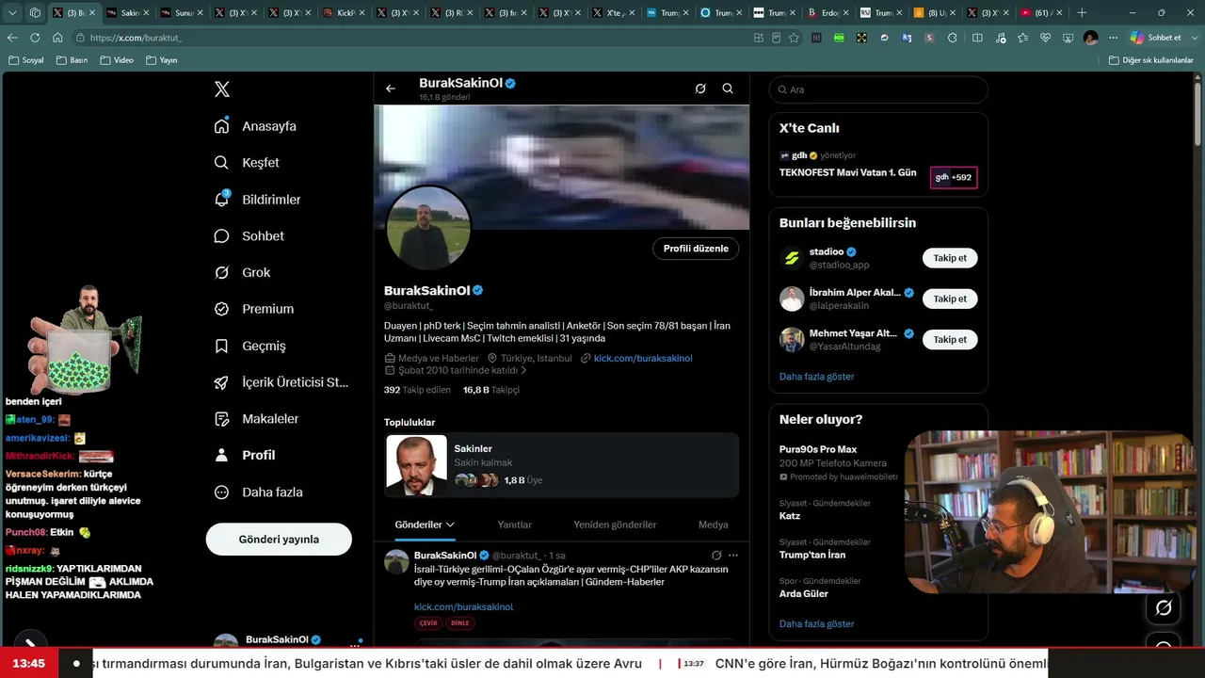
Task: Open Video bookmarks folder
Action: pyautogui.click(x=117, y=60)
